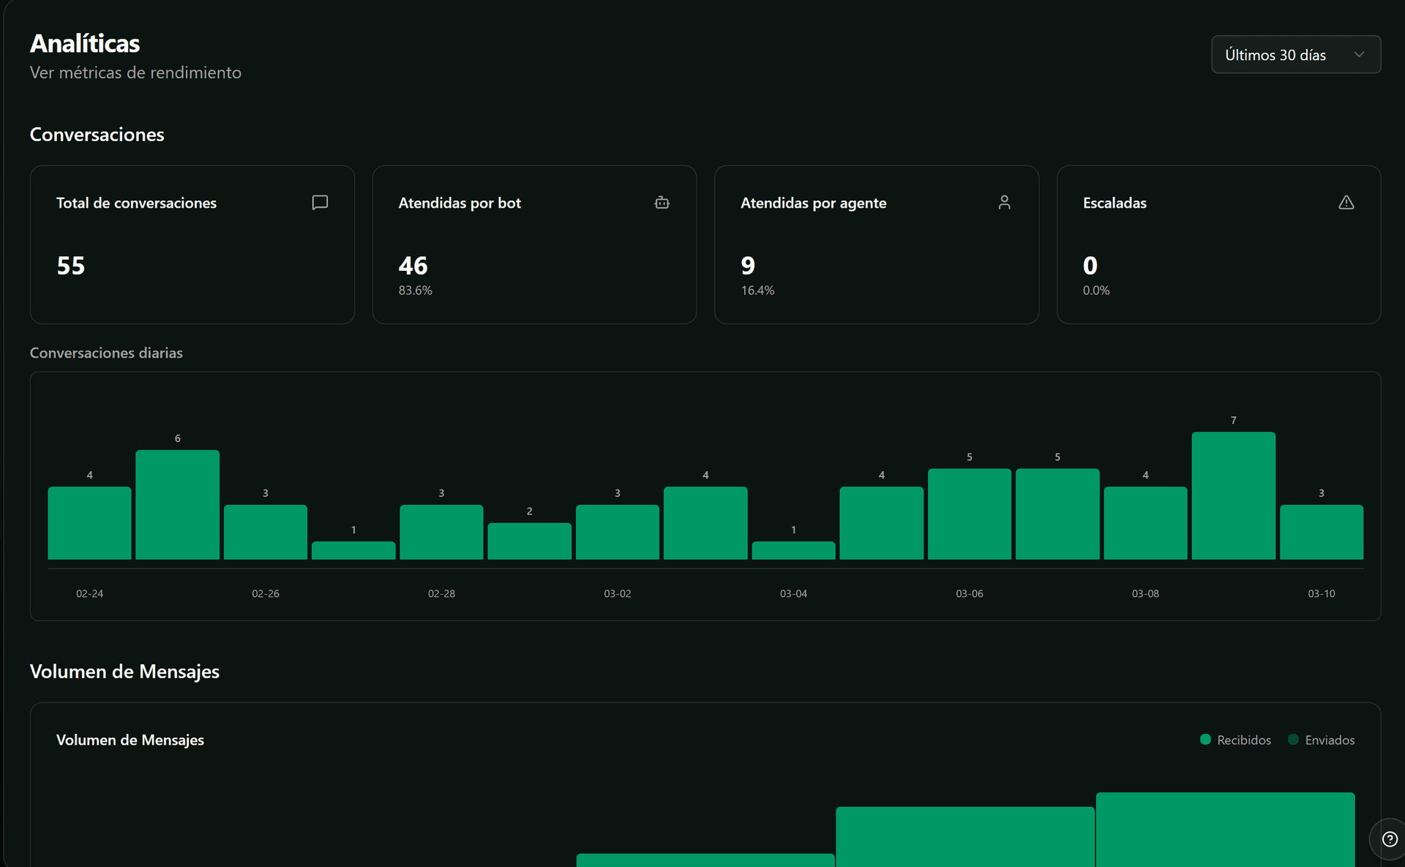Select the Escaladas metric card
The width and height of the screenshot is (1405, 867).
coord(1217,244)
